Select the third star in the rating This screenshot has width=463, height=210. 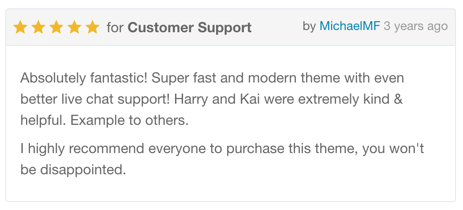57,27
